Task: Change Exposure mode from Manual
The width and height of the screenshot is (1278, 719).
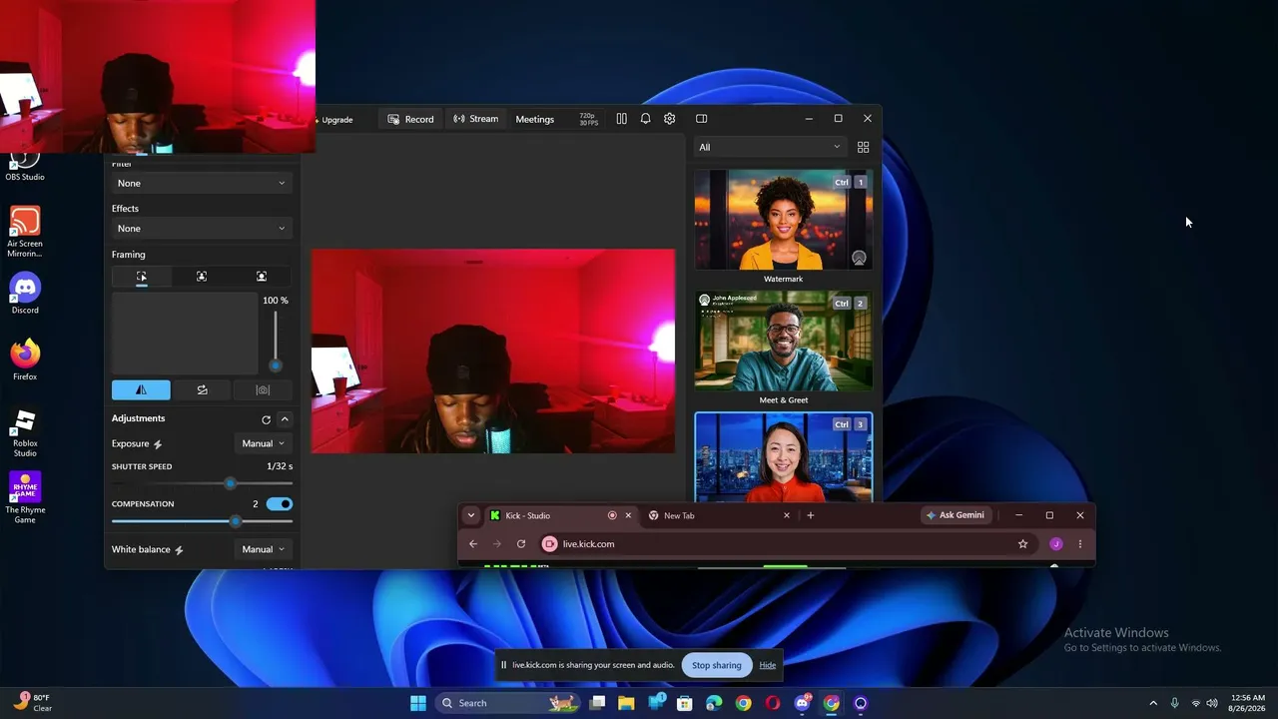Action: coord(263,443)
